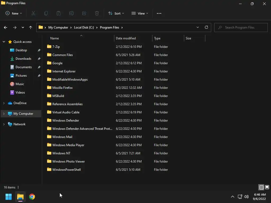
Task: Select the Windows Mail folder
Action: tap(62, 137)
